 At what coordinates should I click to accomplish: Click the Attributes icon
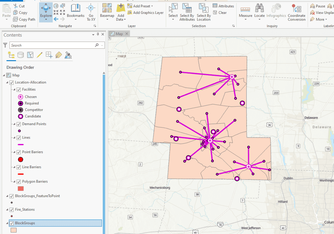pyautogui.click(x=215, y=6)
